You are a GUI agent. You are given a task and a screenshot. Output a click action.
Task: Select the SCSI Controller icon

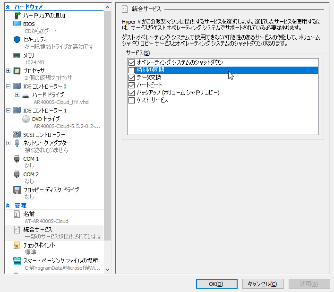pyautogui.click(x=17, y=134)
